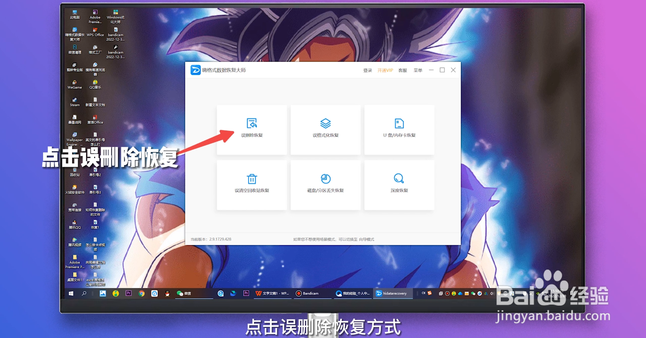Screen dimensions: 646x338
Task: Open Chrome from the taskbar
Action: coord(142,293)
